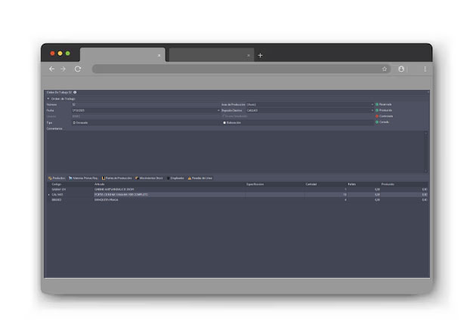The height and width of the screenshot is (336, 473).
Task: Click the green Cerrada status indicator
Action: [x=378, y=122]
